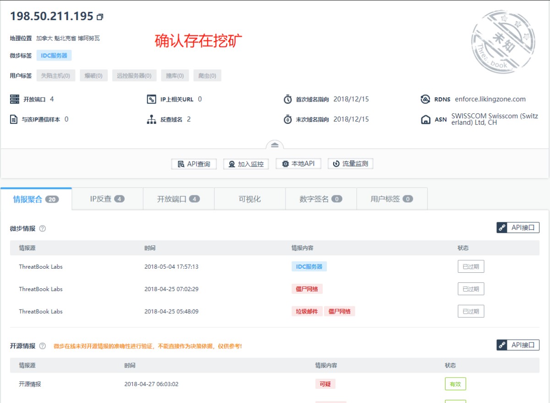Select the 爆破(0) user tag
The image size is (550, 403).
coord(93,76)
